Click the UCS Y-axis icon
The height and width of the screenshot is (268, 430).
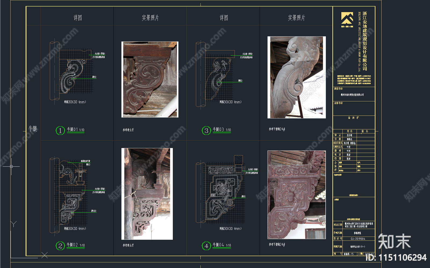[x=14, y=224]
